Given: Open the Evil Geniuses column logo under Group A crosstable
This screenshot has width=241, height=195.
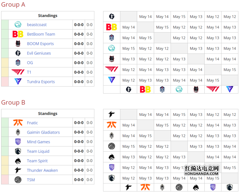Looking at the screenshot, I should click(x=129, y=89).
